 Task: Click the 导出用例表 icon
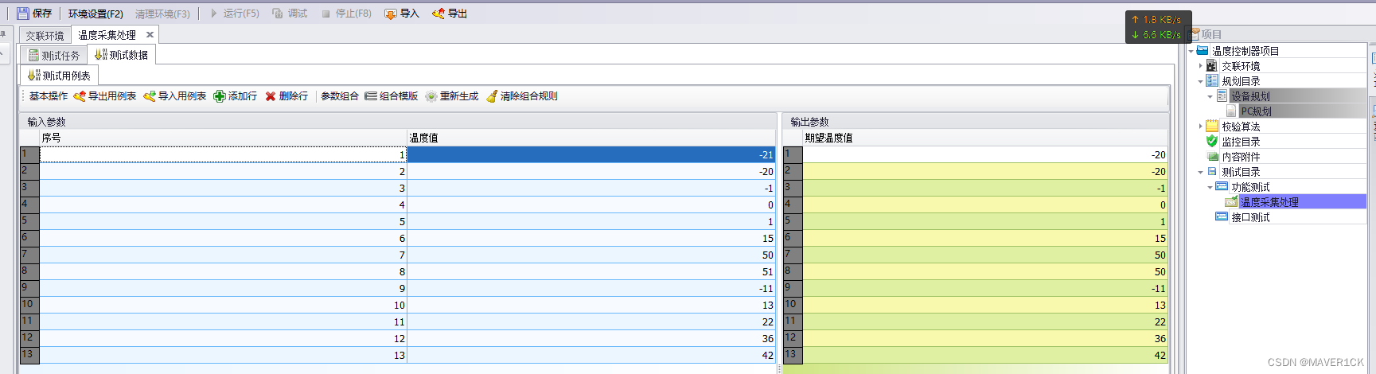point(80,96)
